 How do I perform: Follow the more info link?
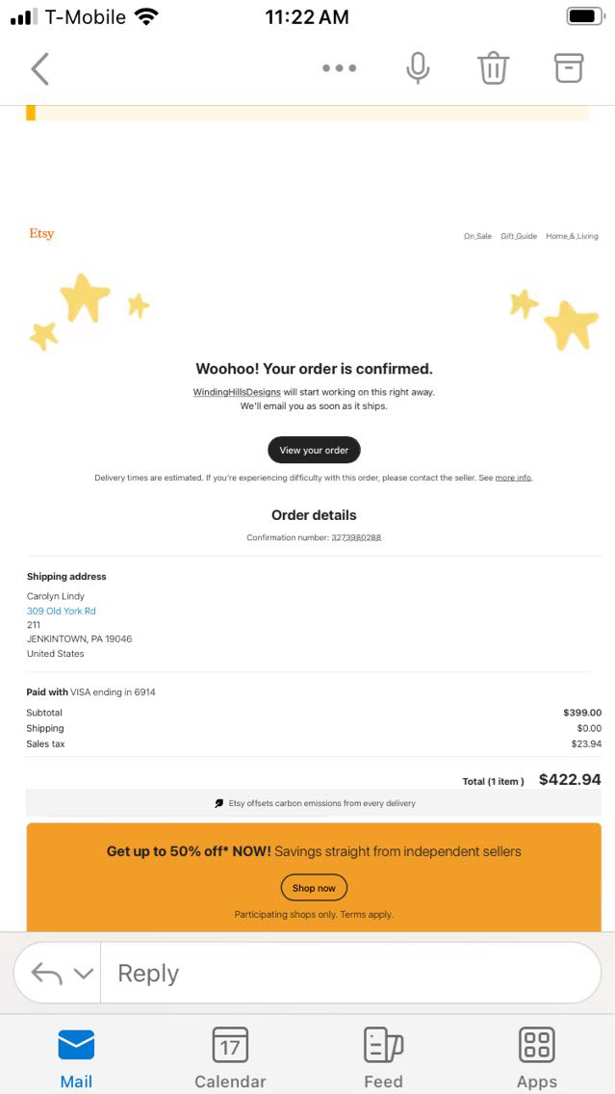coord(513,478)
